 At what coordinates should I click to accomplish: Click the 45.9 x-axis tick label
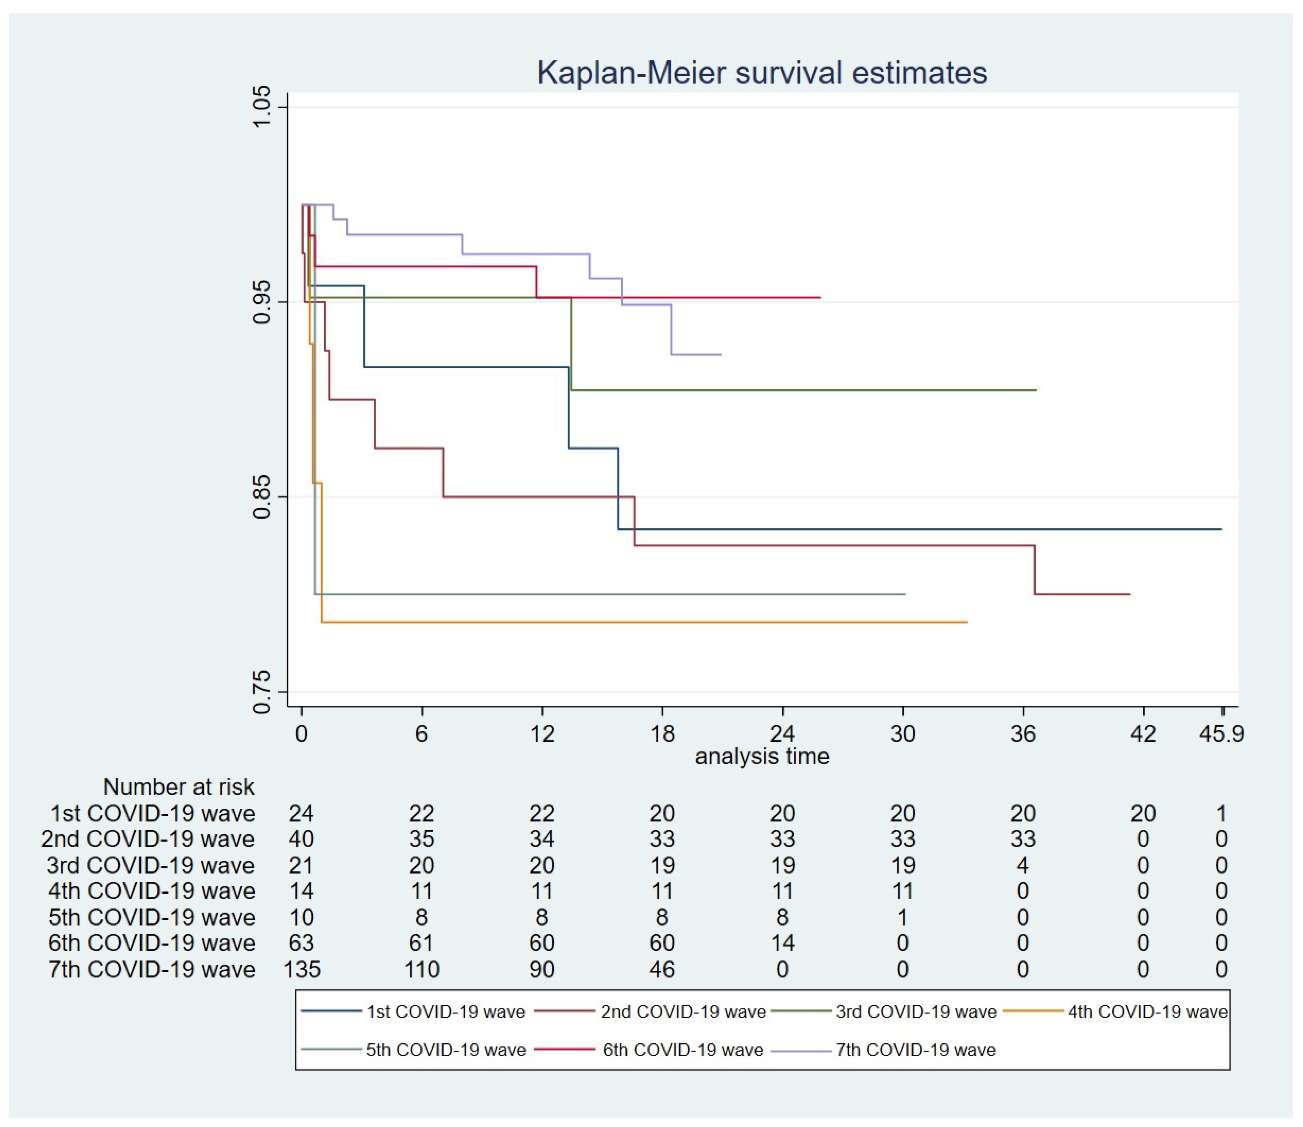[x=1221, y=734]
